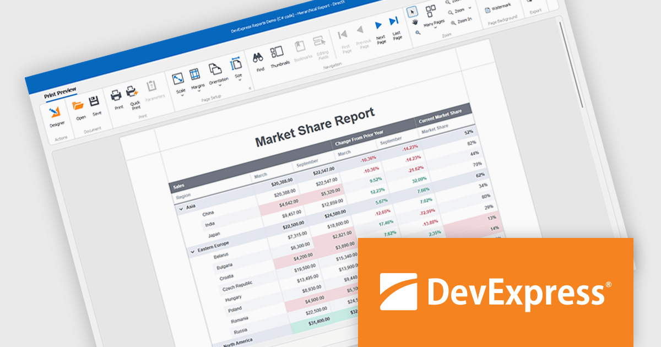
Task: Click the Poland row label
Action: (236, 309)
